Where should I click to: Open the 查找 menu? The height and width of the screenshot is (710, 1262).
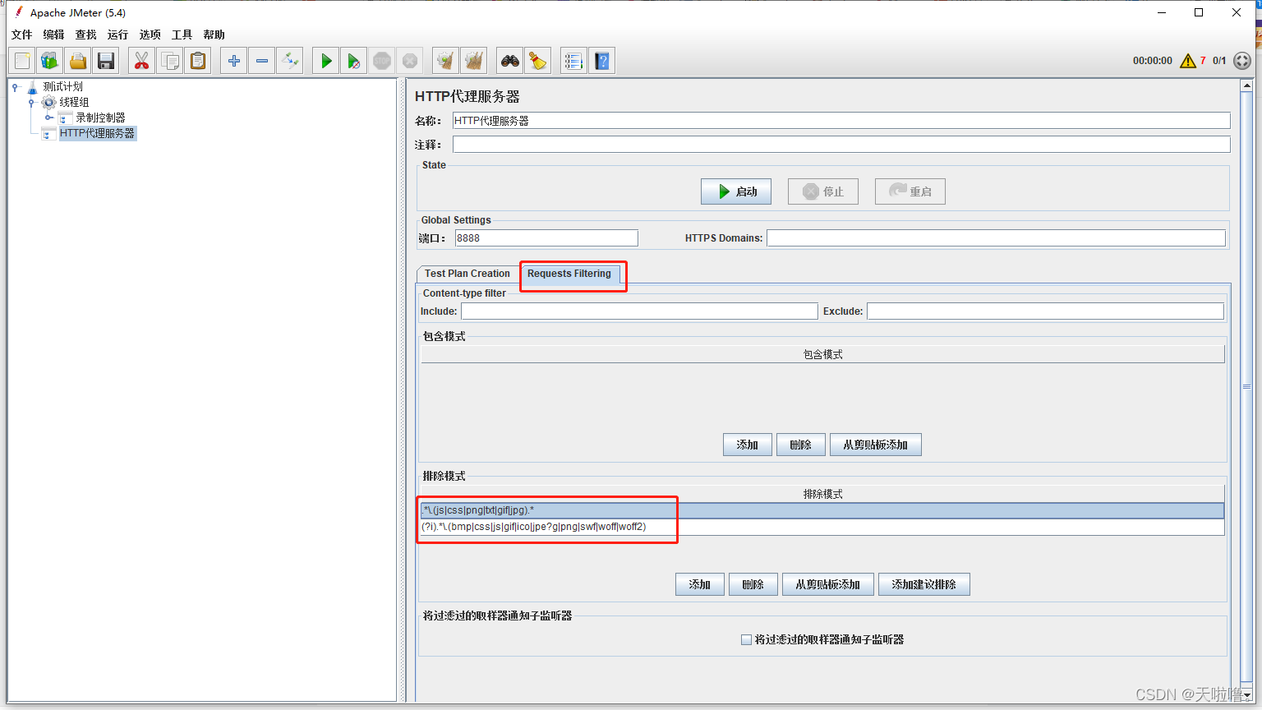point(86,35)
